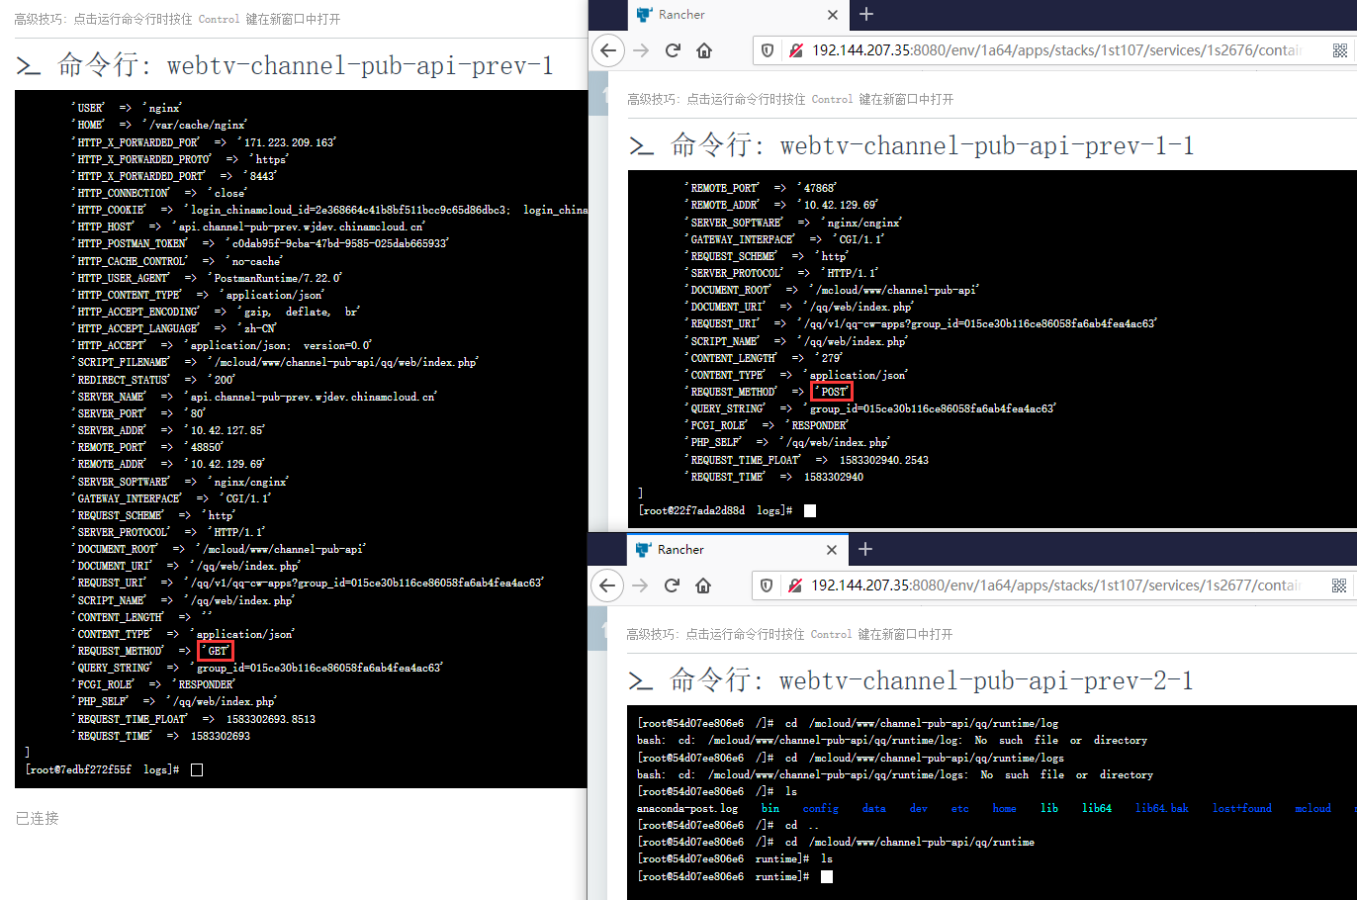The width and height of the screenshot is (1357, 900).
Task: Select the Rancher tab in bottom browser window
Action: tap(737, 550)
